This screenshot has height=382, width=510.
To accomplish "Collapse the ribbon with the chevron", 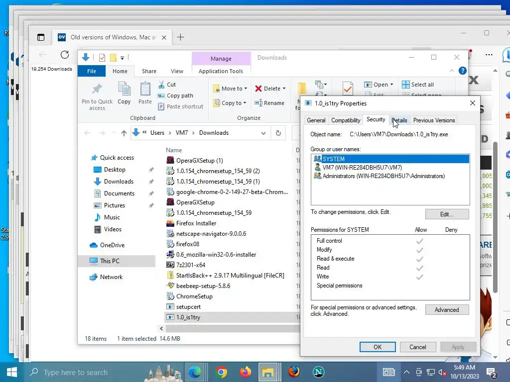I will pos(451,71).
